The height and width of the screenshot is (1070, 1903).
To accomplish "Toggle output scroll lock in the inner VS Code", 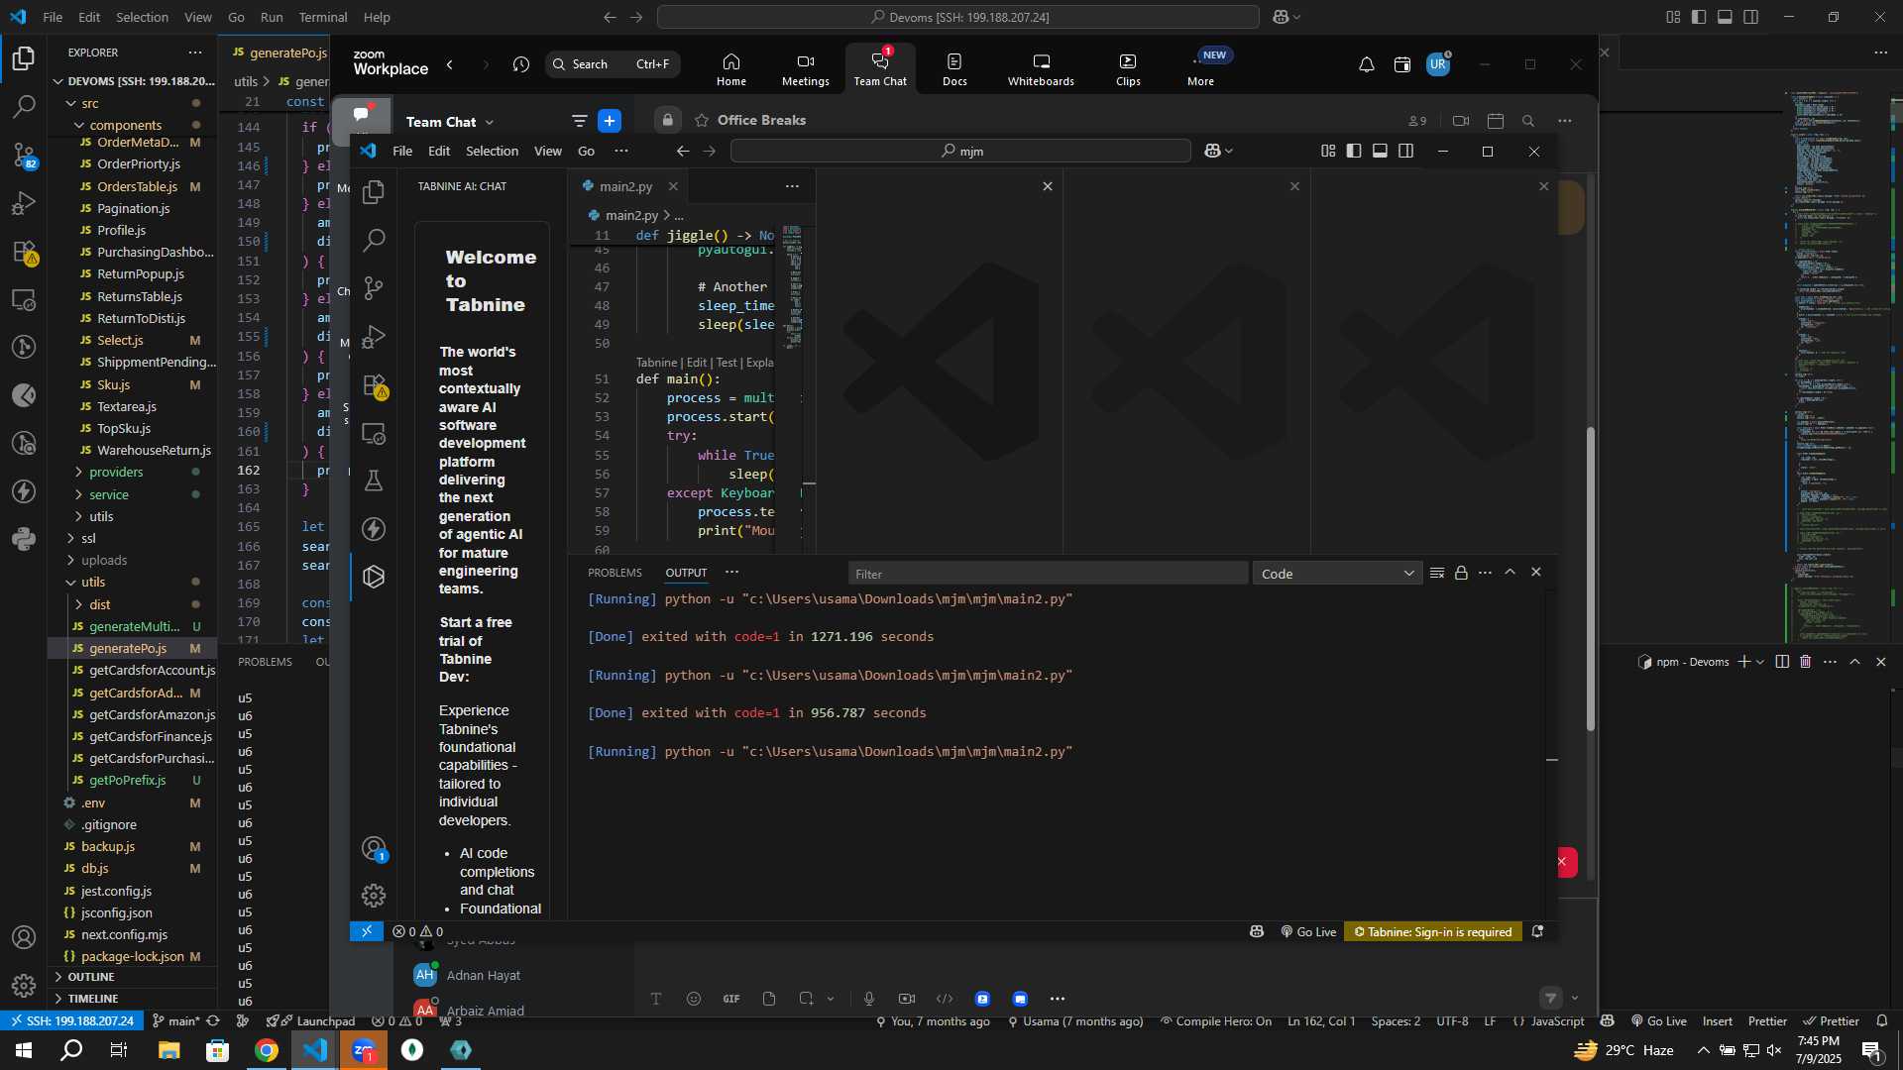I will (x=1461, y=573).
